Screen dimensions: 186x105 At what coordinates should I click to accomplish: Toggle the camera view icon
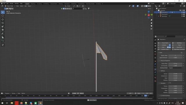coord(151,26)
